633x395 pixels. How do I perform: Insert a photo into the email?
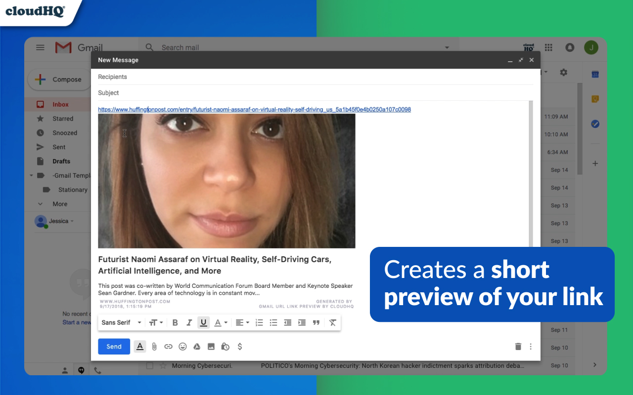[211, 346]
